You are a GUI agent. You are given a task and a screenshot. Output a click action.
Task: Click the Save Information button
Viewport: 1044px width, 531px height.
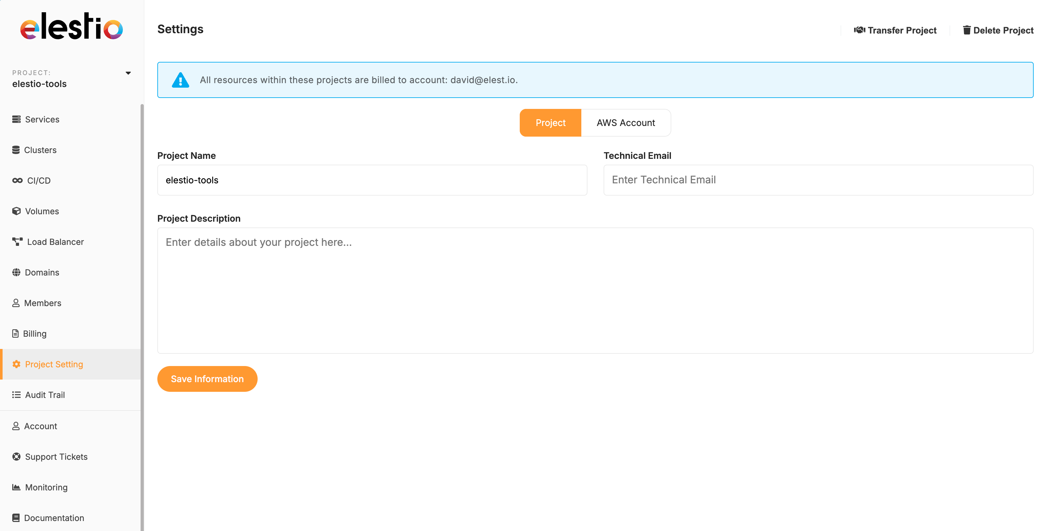[207, 379]
